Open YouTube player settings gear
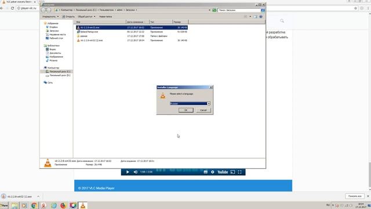 [213, 172]
